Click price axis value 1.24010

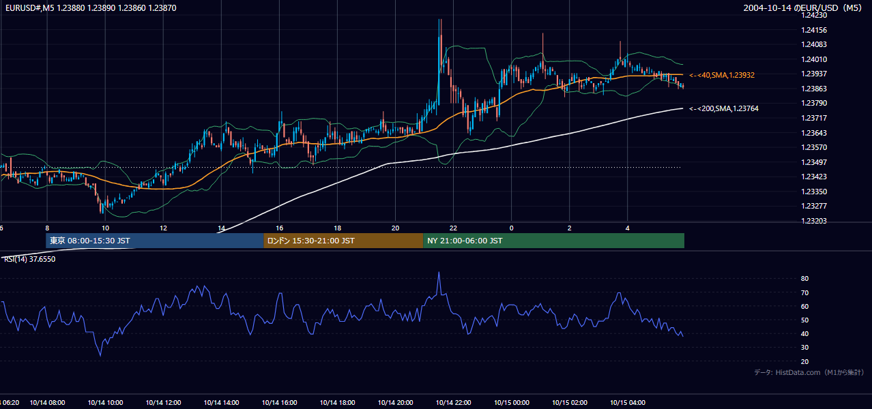[x=813, y=59]
